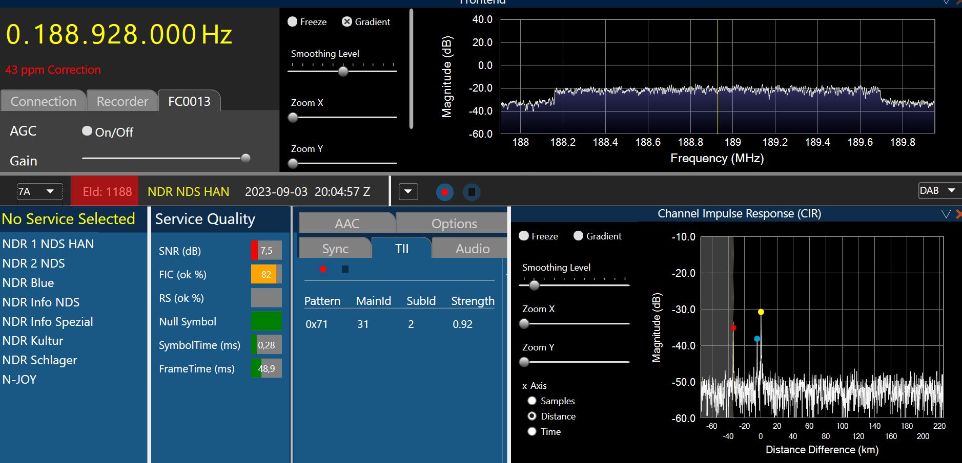Screen dimensions: 962x463
Task: Open the 7A channel dropdown
Action: click(x=39, y=192)
